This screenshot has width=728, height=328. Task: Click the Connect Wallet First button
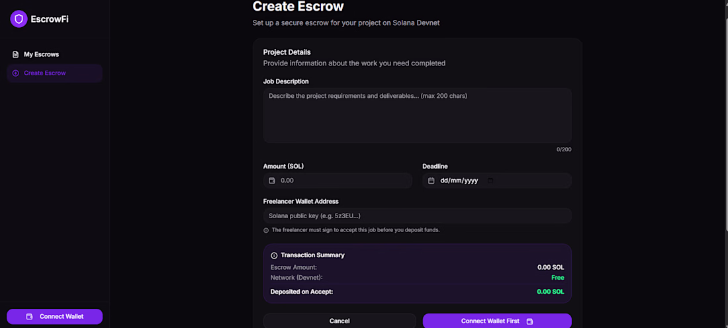[x=497, y=321]
